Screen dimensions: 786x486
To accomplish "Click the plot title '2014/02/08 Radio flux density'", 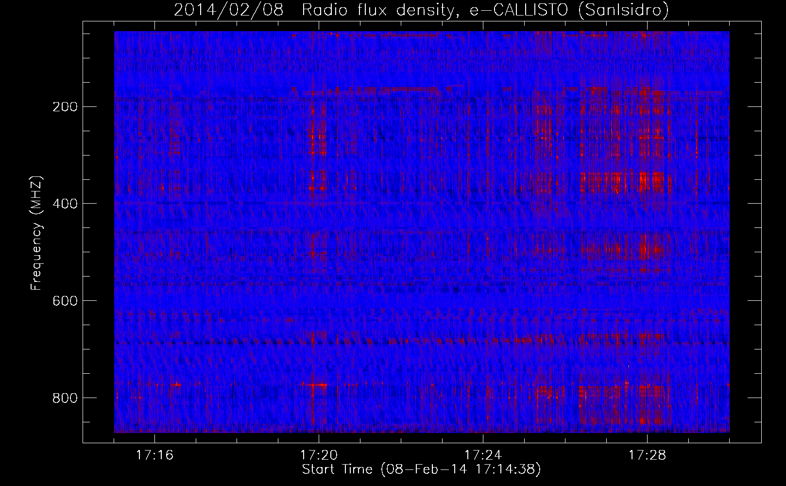I will 421,10.
